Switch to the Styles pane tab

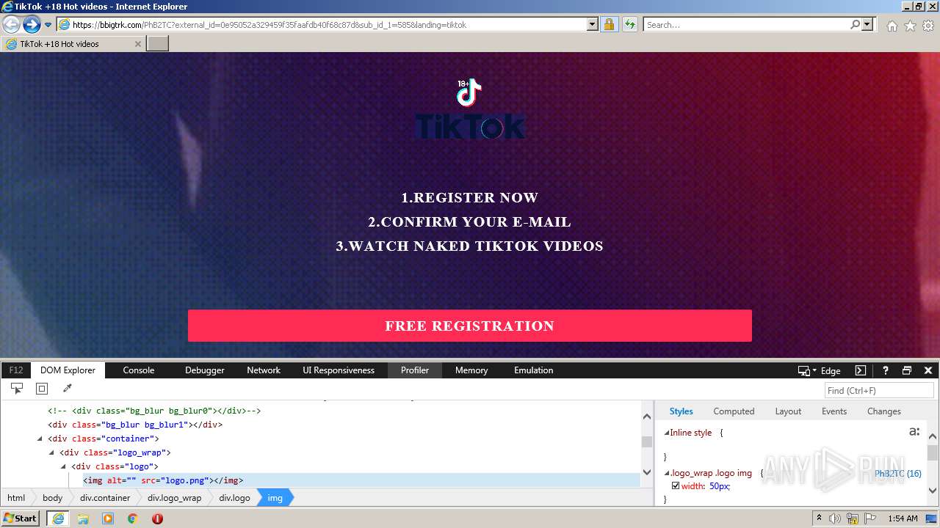(x=681, y=411)
